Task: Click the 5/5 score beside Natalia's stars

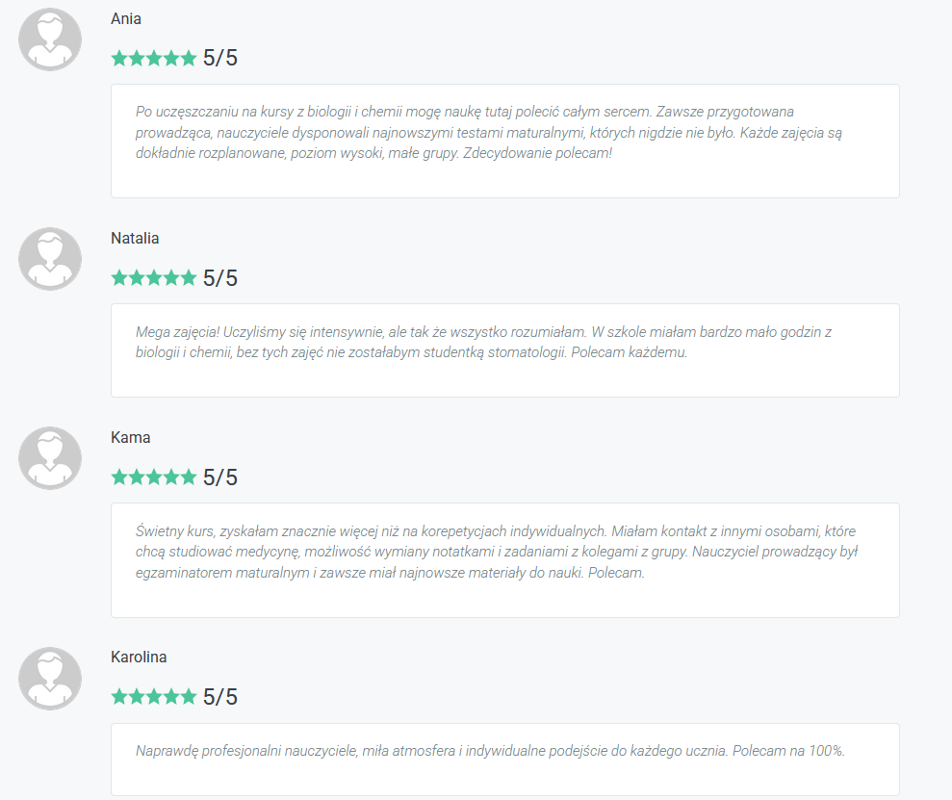Action: pyautogui.click(x=220, y=278)
